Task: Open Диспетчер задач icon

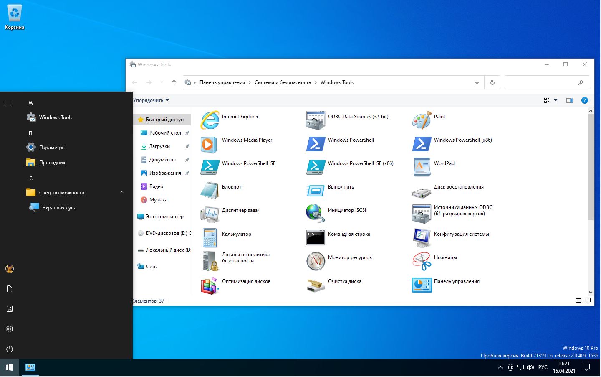Action: pos(210,214)
